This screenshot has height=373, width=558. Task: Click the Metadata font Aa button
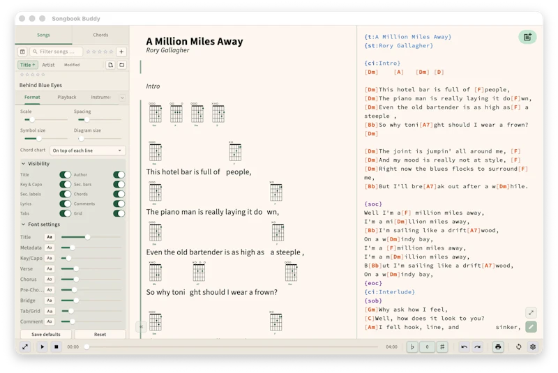50,248
